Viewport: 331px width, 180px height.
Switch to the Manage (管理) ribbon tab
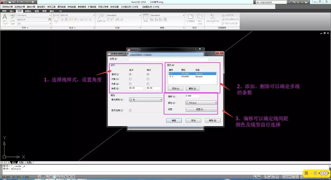[x=44, y=11]
